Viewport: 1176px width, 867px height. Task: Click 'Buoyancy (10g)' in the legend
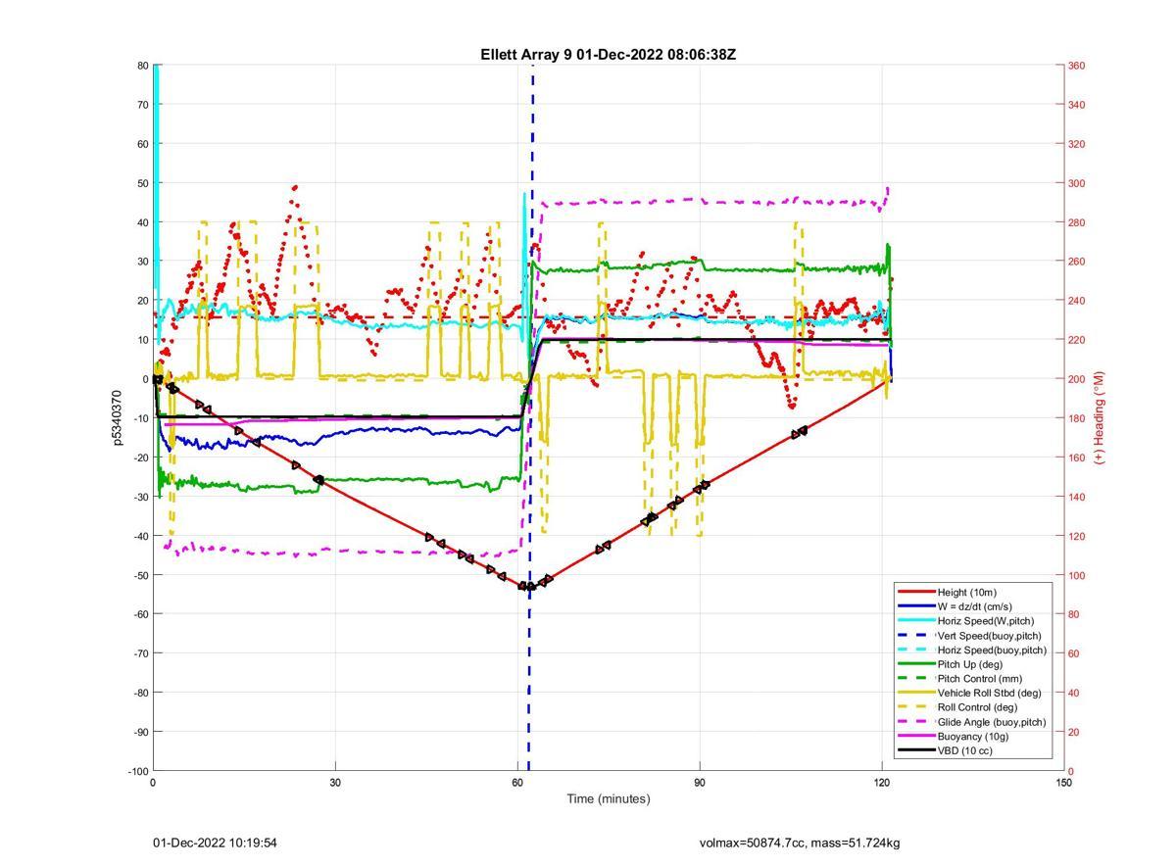point(972,736)
